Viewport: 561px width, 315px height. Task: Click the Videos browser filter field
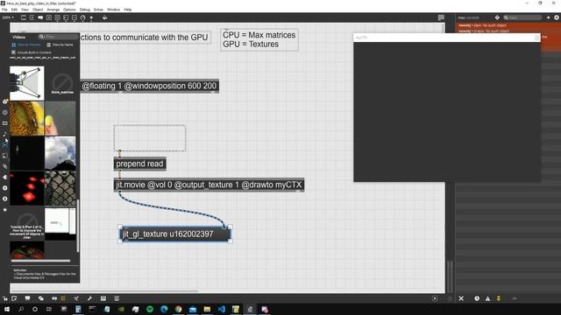click(58, 37)
